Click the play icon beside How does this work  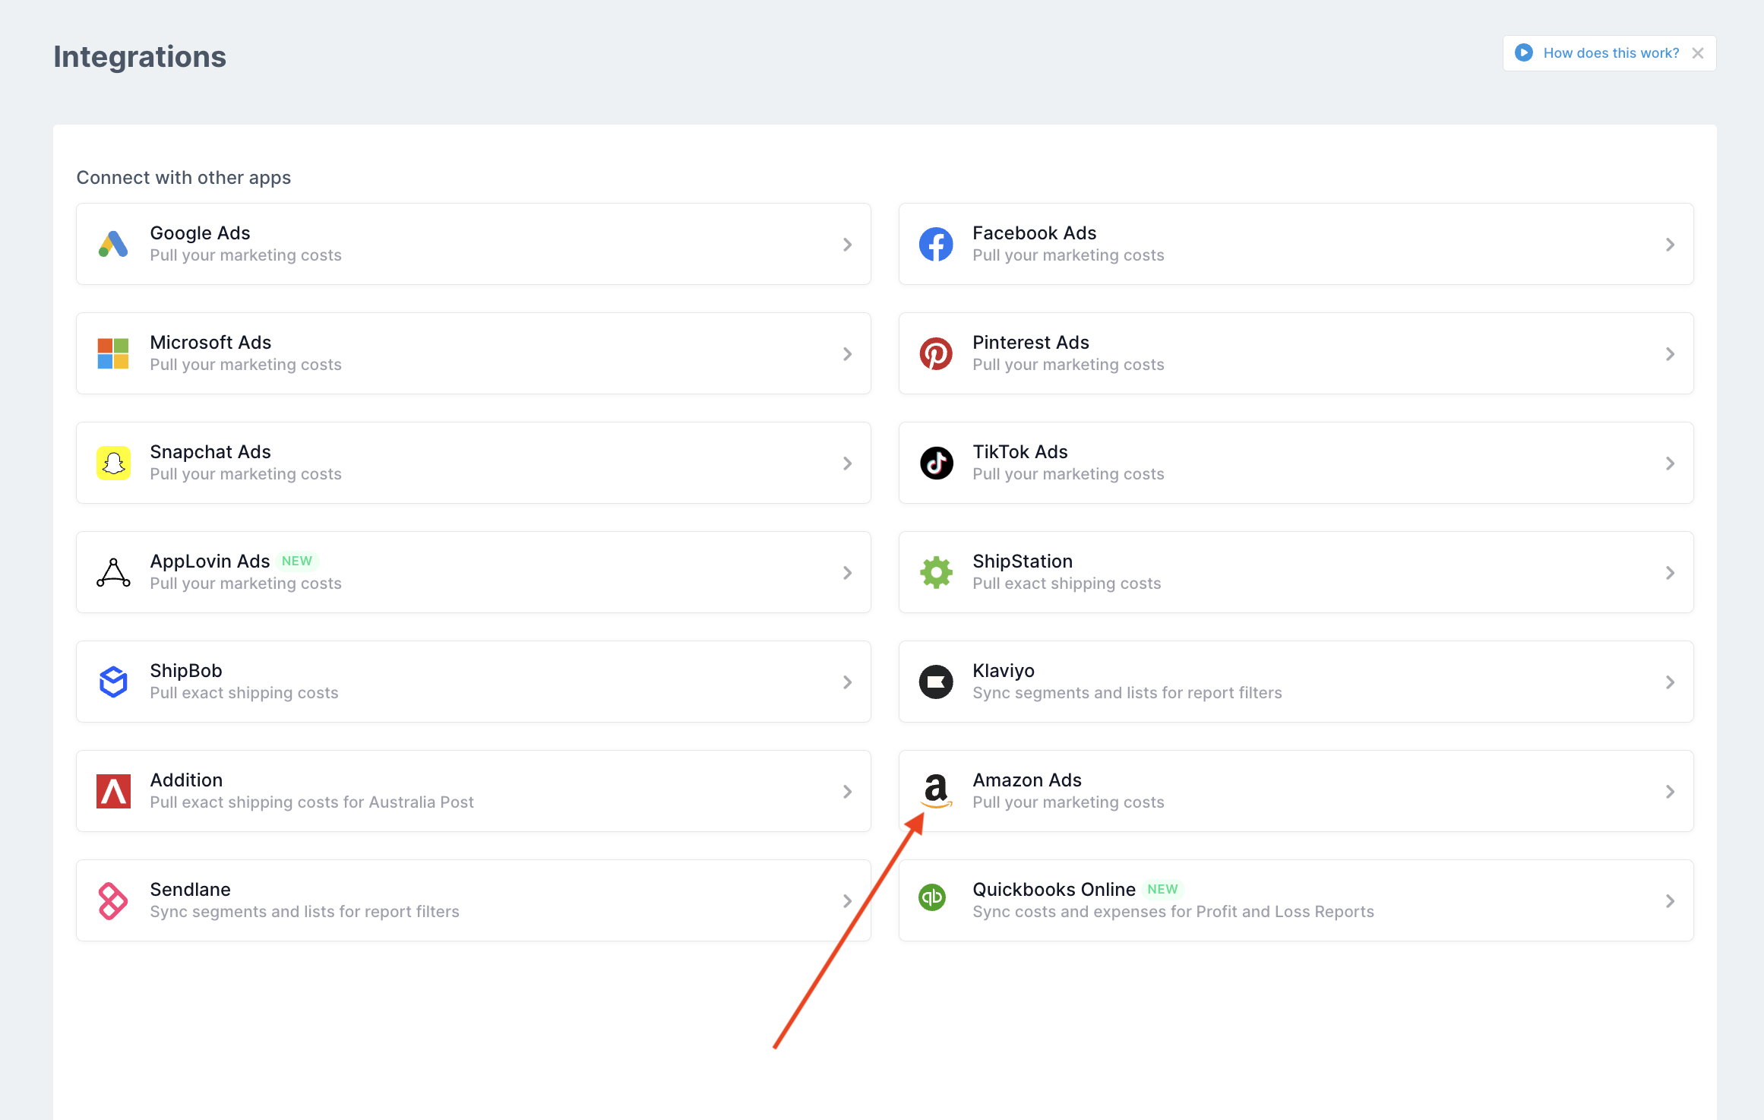[x=1524, y=52]
